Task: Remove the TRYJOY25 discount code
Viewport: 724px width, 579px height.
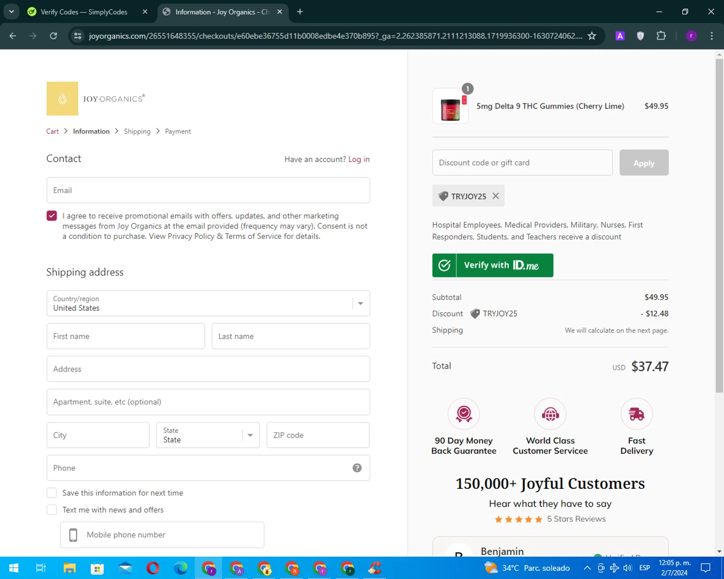Action: click(x=496, y=196)
